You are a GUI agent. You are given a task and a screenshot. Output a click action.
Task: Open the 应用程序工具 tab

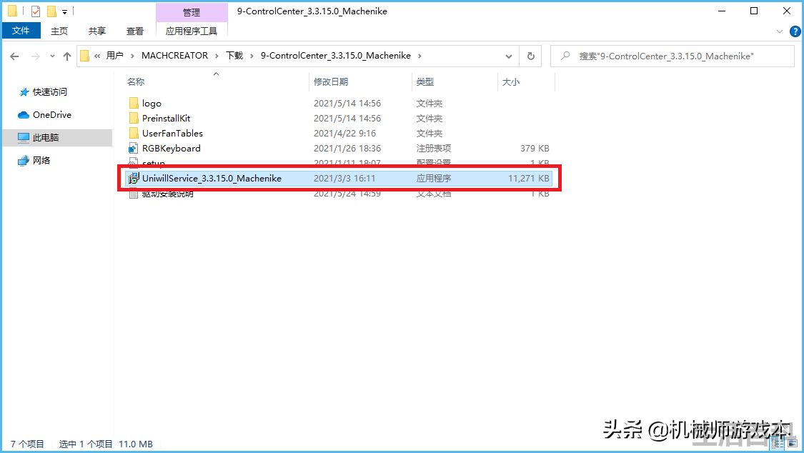[192, 31]
